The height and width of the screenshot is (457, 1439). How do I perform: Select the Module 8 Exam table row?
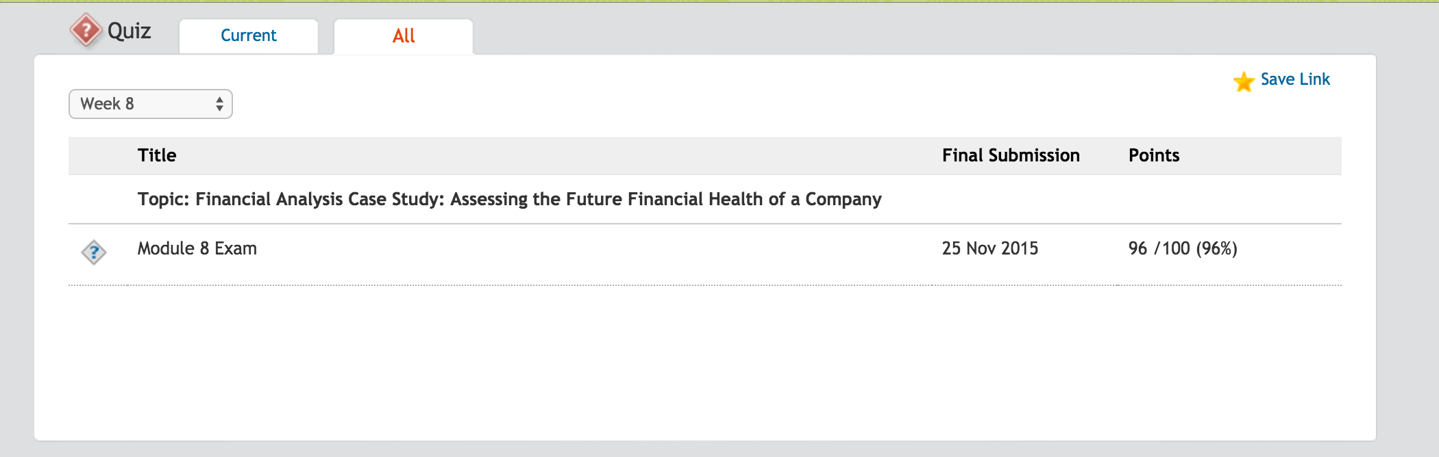point(705,254)
